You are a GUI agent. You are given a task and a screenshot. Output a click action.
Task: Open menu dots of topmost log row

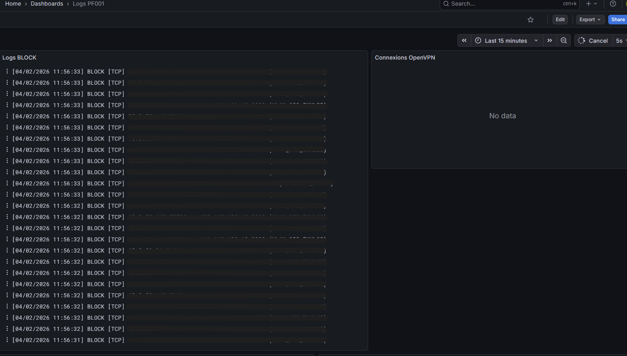[7, 71]
